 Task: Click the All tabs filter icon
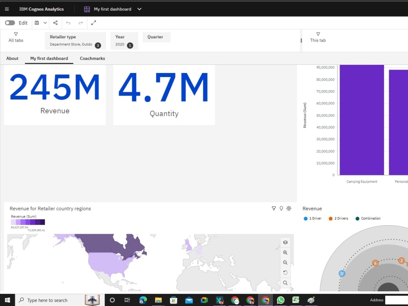click(x=16, y=34)
